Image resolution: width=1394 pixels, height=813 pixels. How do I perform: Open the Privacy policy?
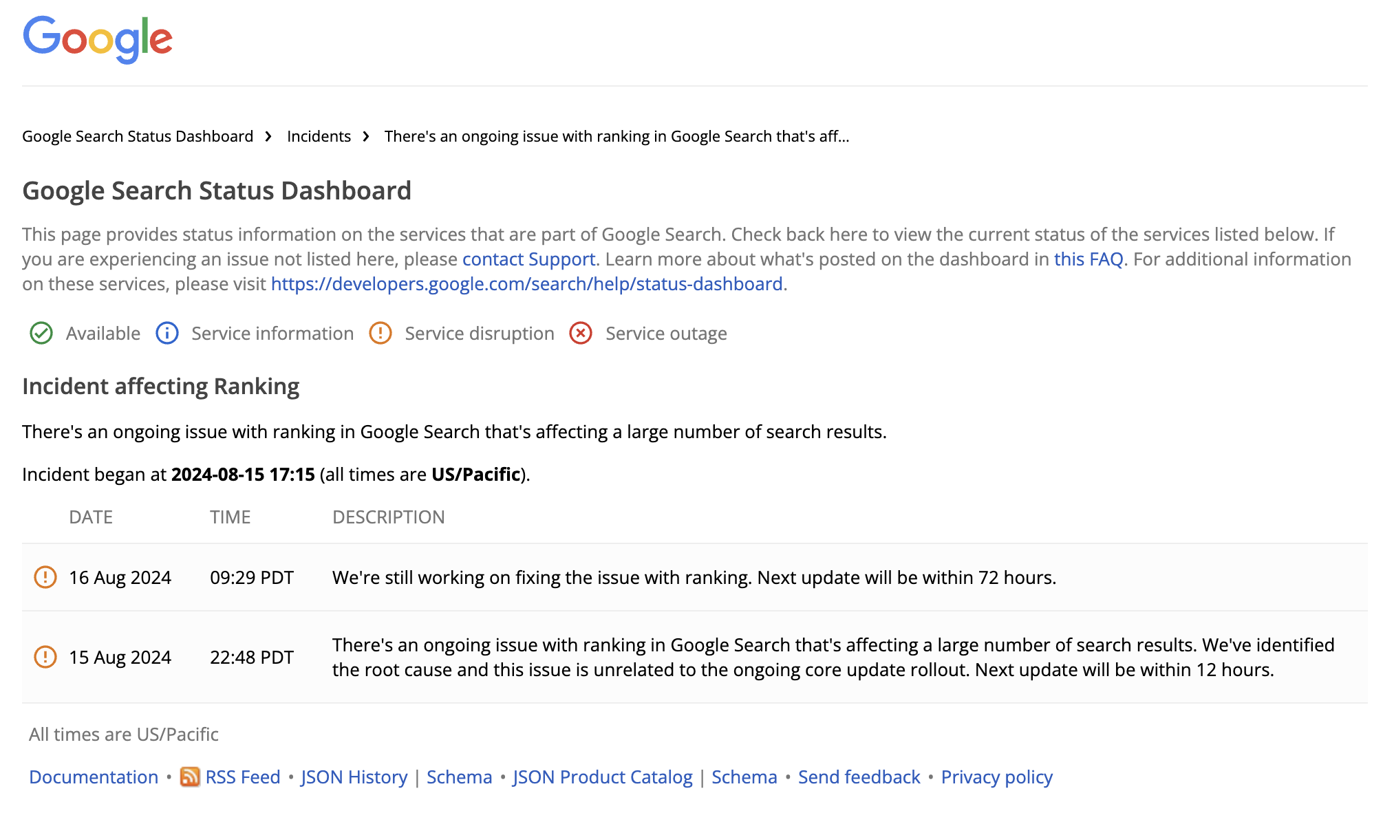tap(996, 777)
